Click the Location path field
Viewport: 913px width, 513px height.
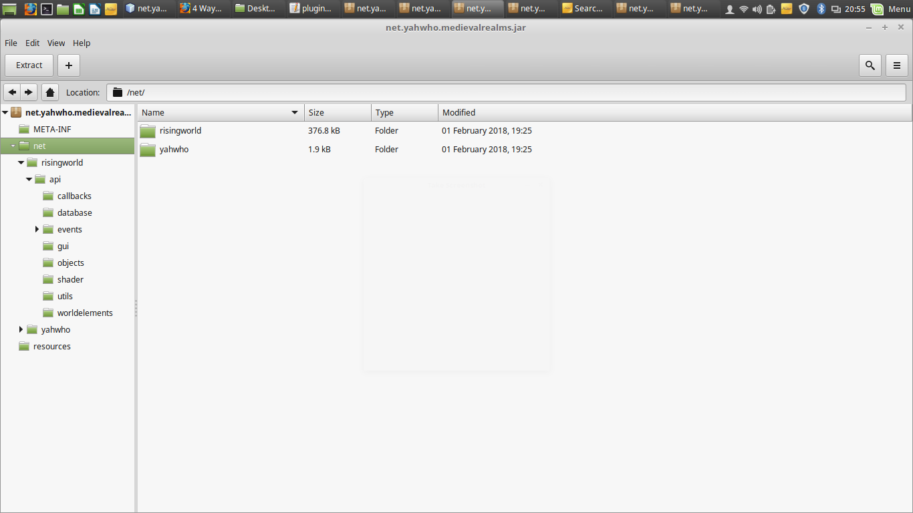coord(506,92)
